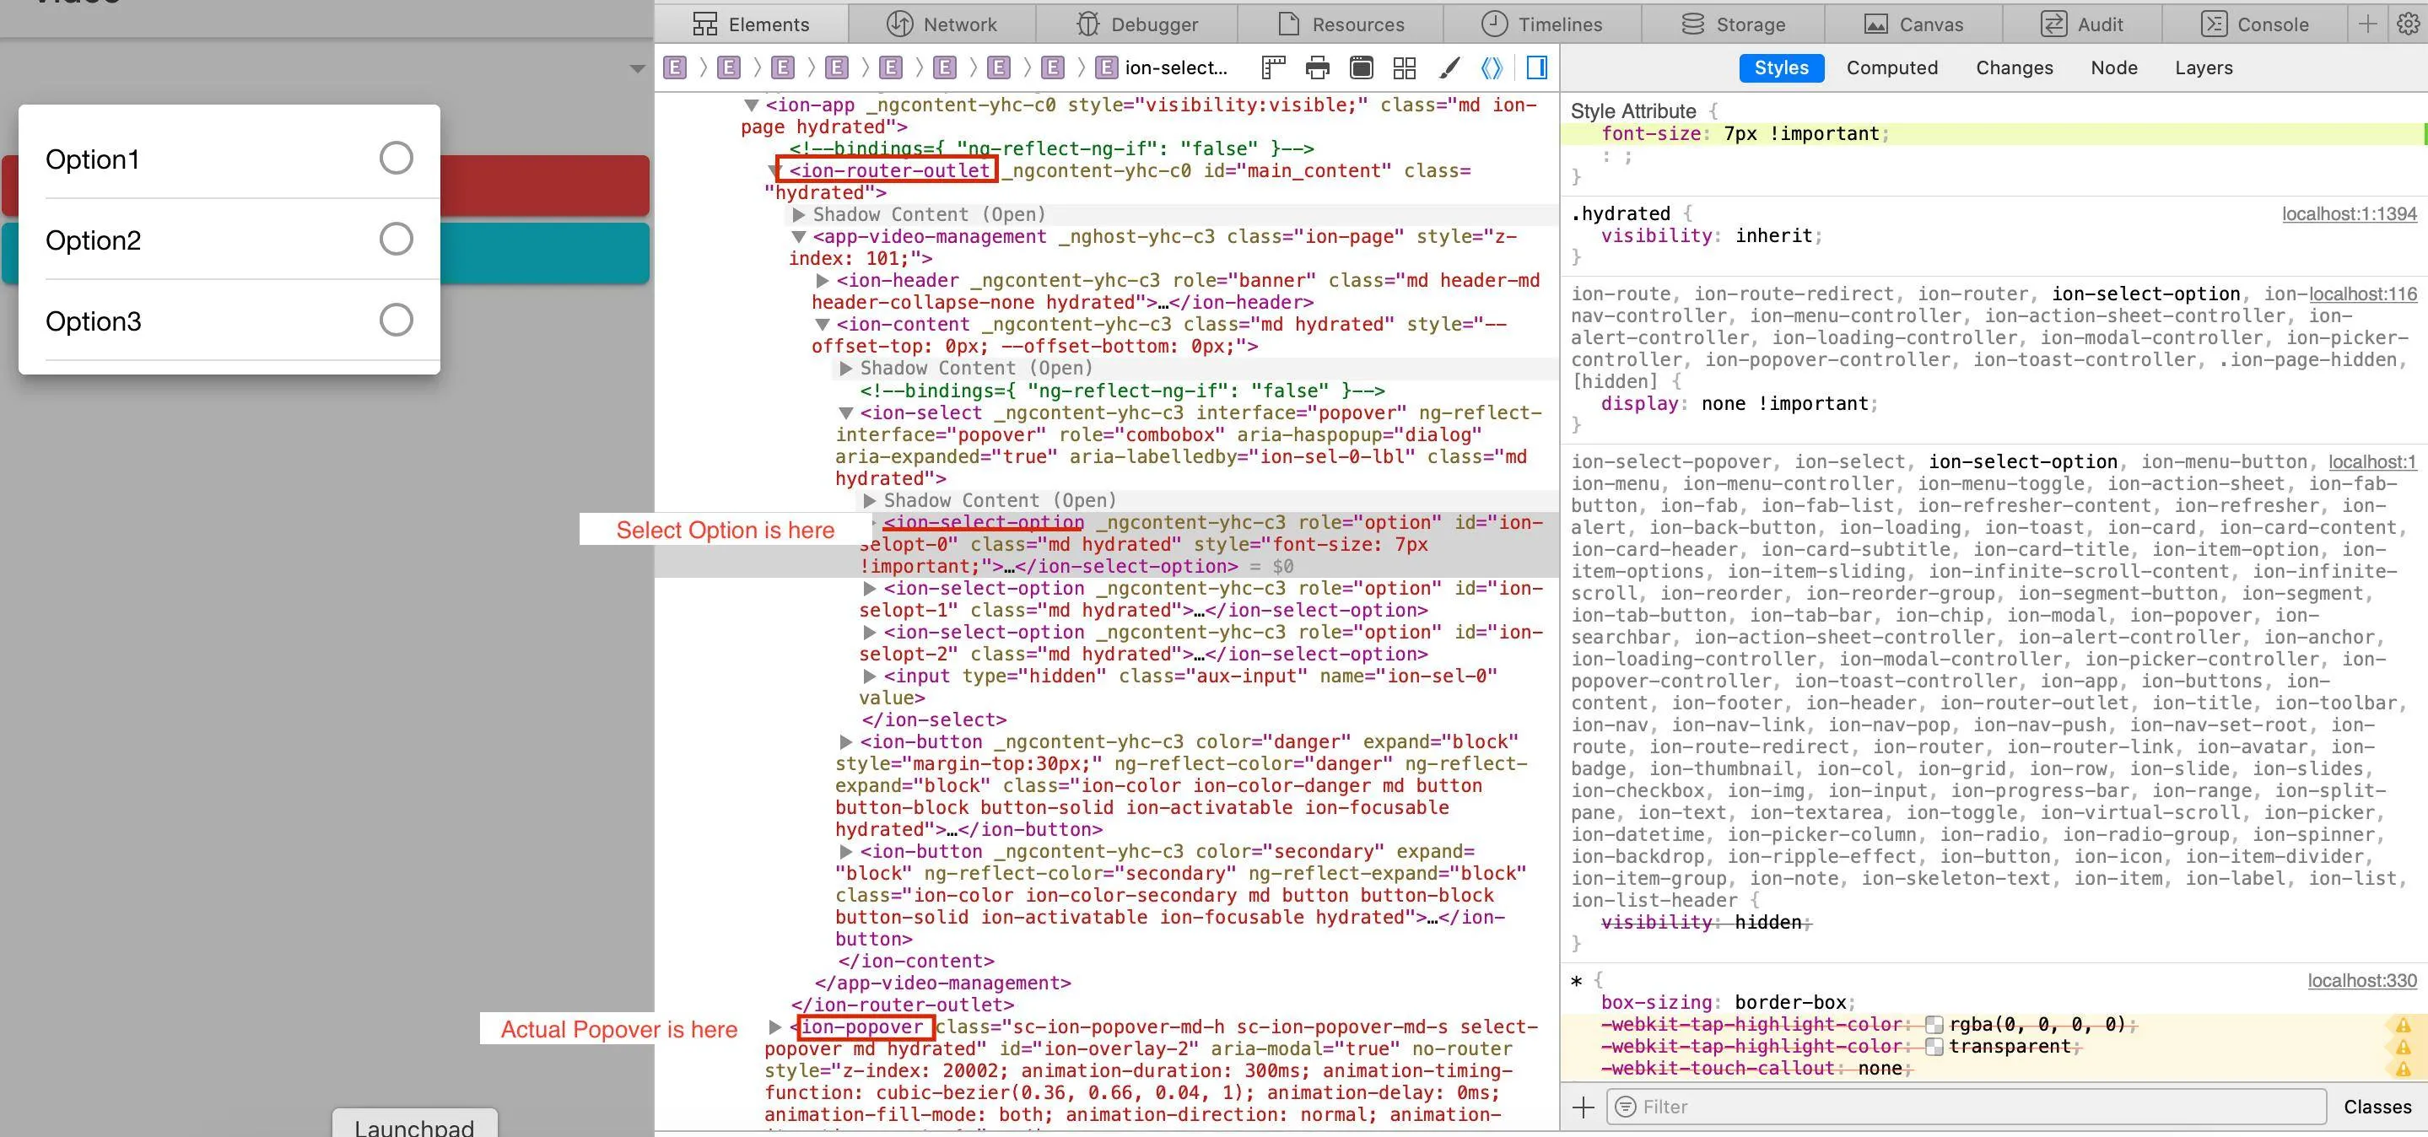
Task: Select the Option2 radio button
Action: click(396, 240)
